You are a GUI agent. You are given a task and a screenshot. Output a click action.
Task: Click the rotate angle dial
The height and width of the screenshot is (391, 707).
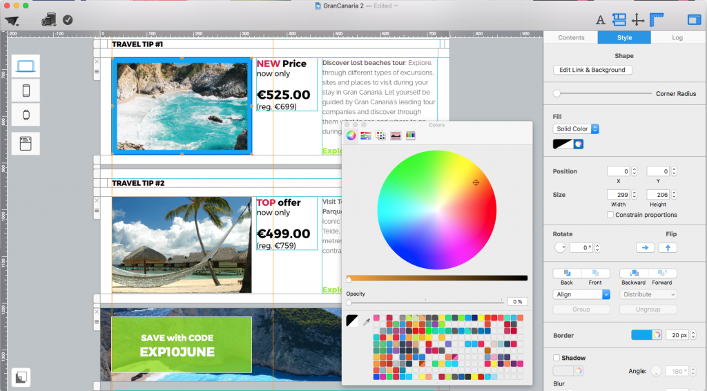[x=560, y=247]
